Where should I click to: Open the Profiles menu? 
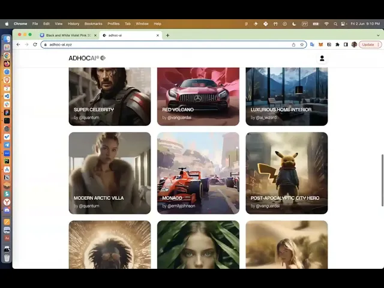click(113, 24)
